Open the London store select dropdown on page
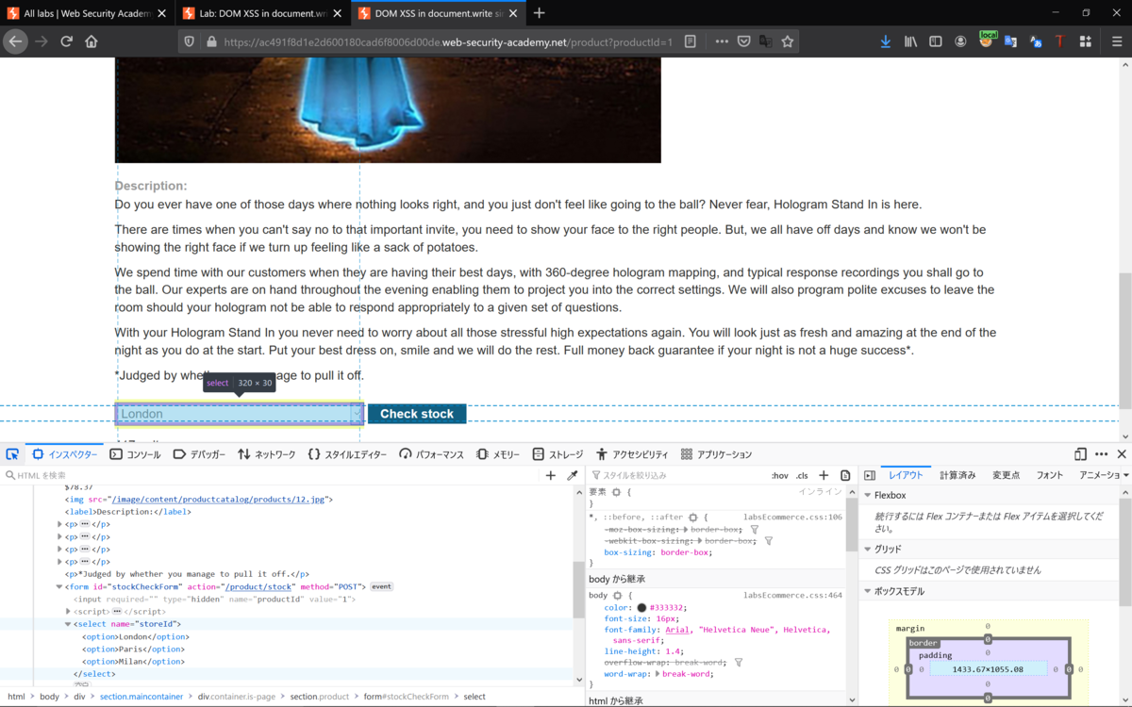The image size is (1132, 707). [x=240, y=413]
